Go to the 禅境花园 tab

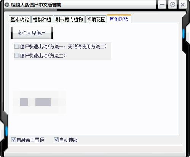tap(96, 19)
